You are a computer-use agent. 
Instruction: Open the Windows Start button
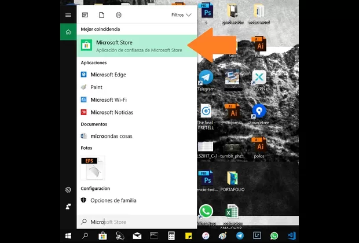click(x=68, y=235)
